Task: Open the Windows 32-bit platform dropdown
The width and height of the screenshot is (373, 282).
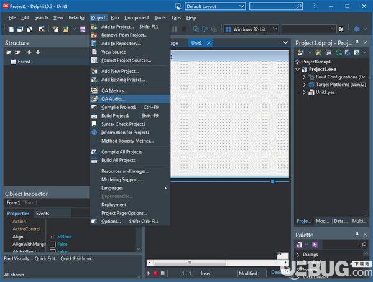Action: (251, 29)
